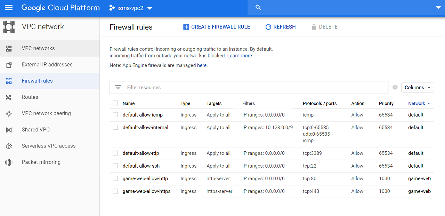Sort by the Name column header

[x=129, y=103]
